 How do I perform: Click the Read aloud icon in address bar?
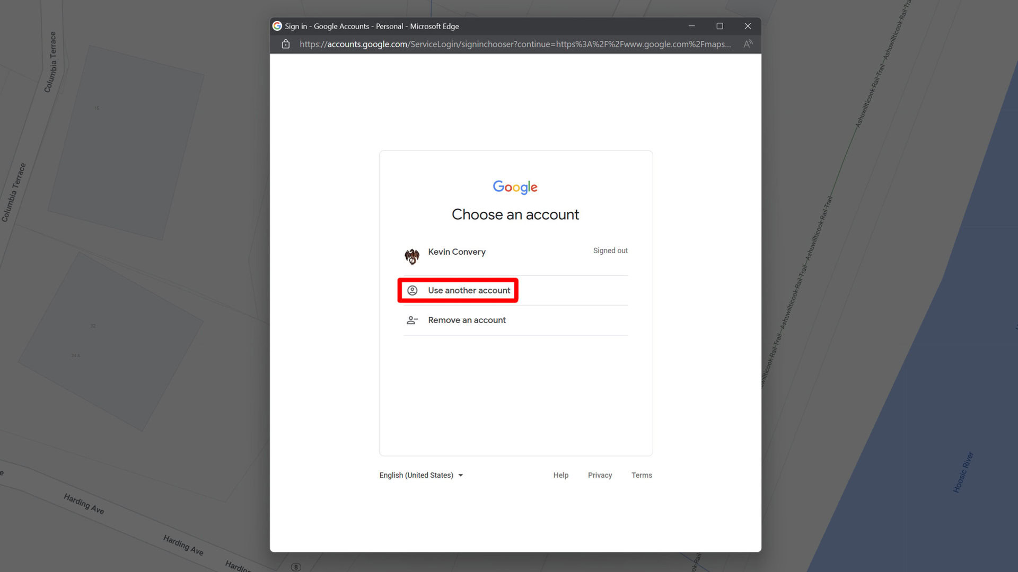(x=748, y=44)
